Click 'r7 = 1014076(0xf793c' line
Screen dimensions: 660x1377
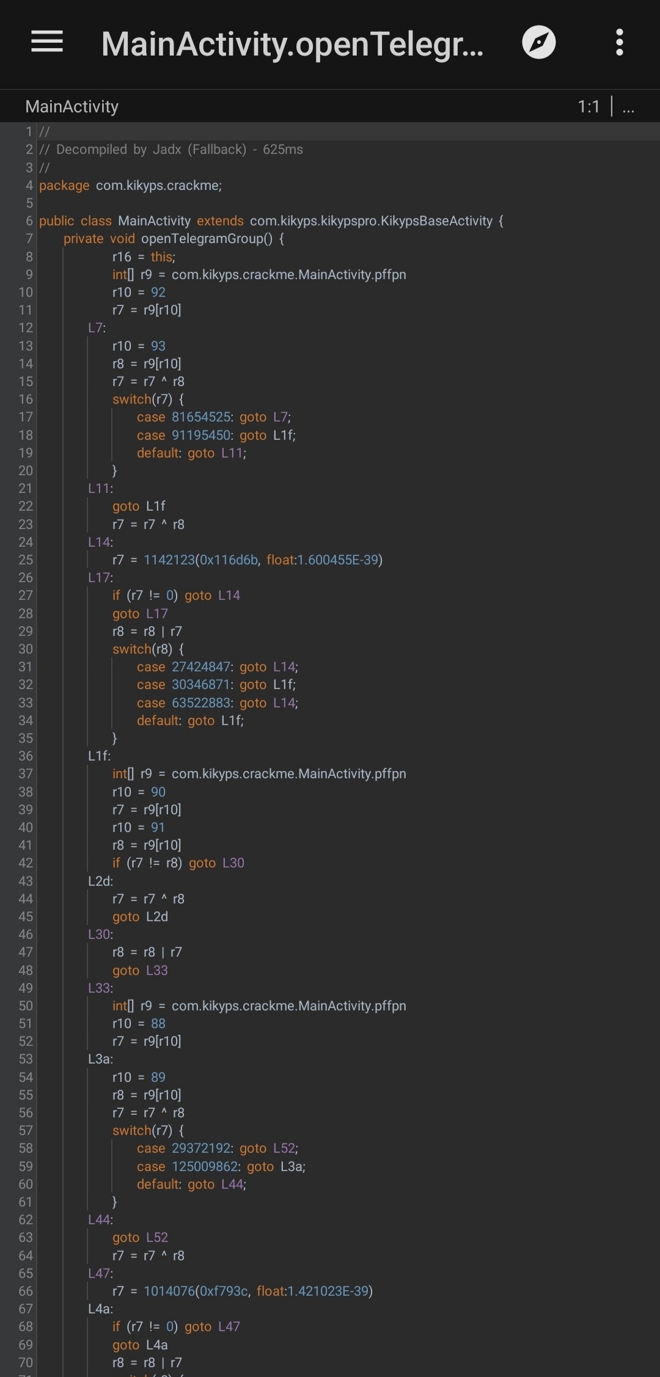pos(243,1291)
